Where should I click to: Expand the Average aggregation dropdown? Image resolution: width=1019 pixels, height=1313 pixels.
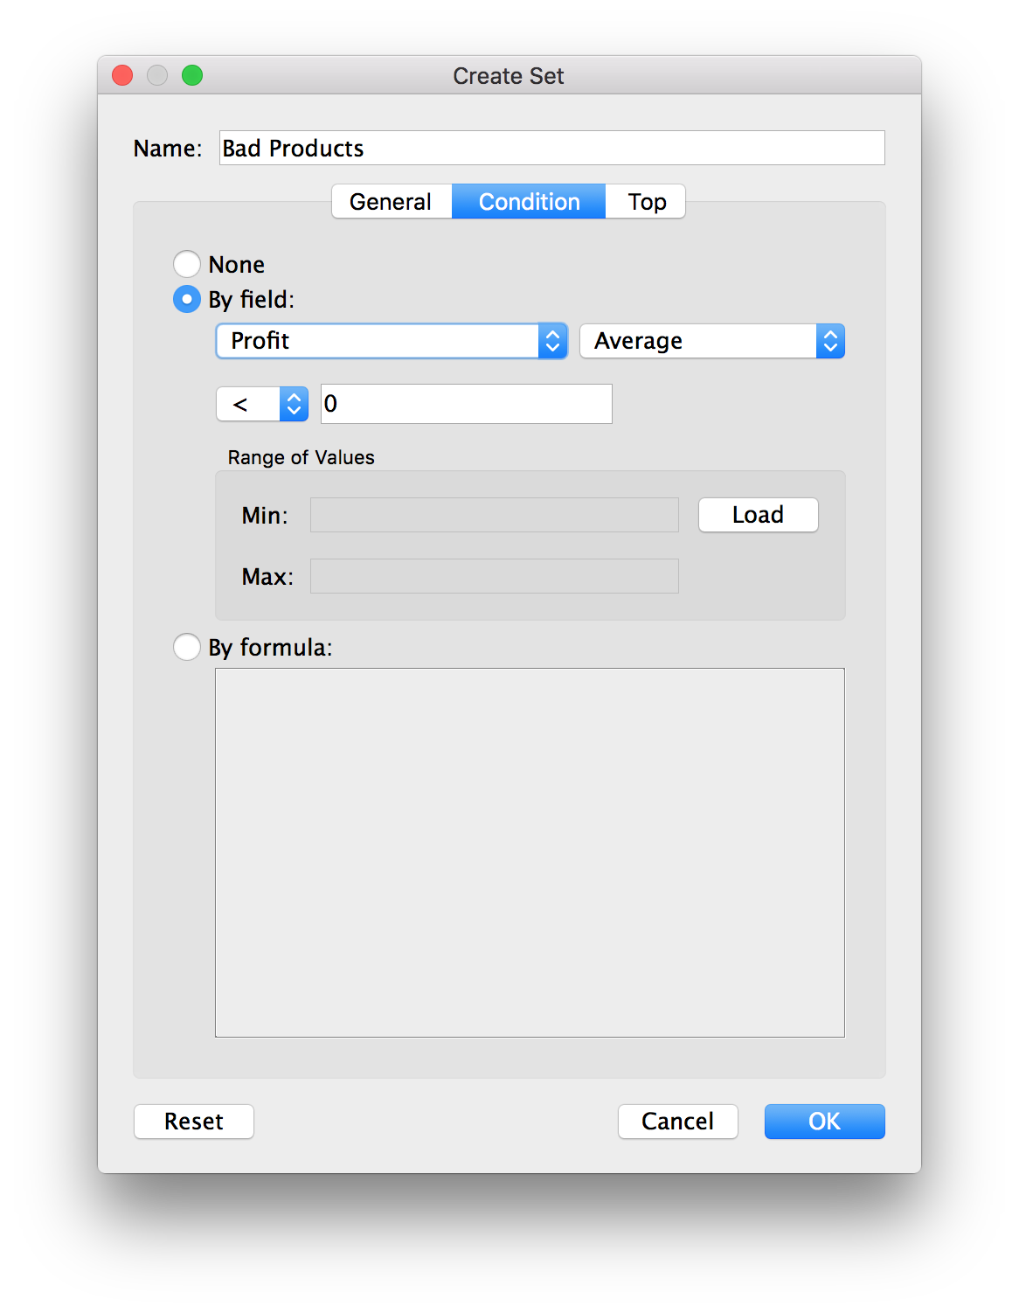pyautogui.click(x=711, y=341)
